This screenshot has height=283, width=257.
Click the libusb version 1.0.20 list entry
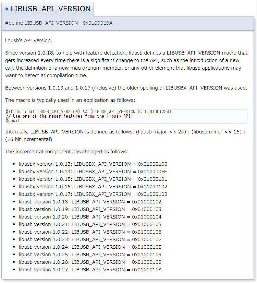[90, 217]
